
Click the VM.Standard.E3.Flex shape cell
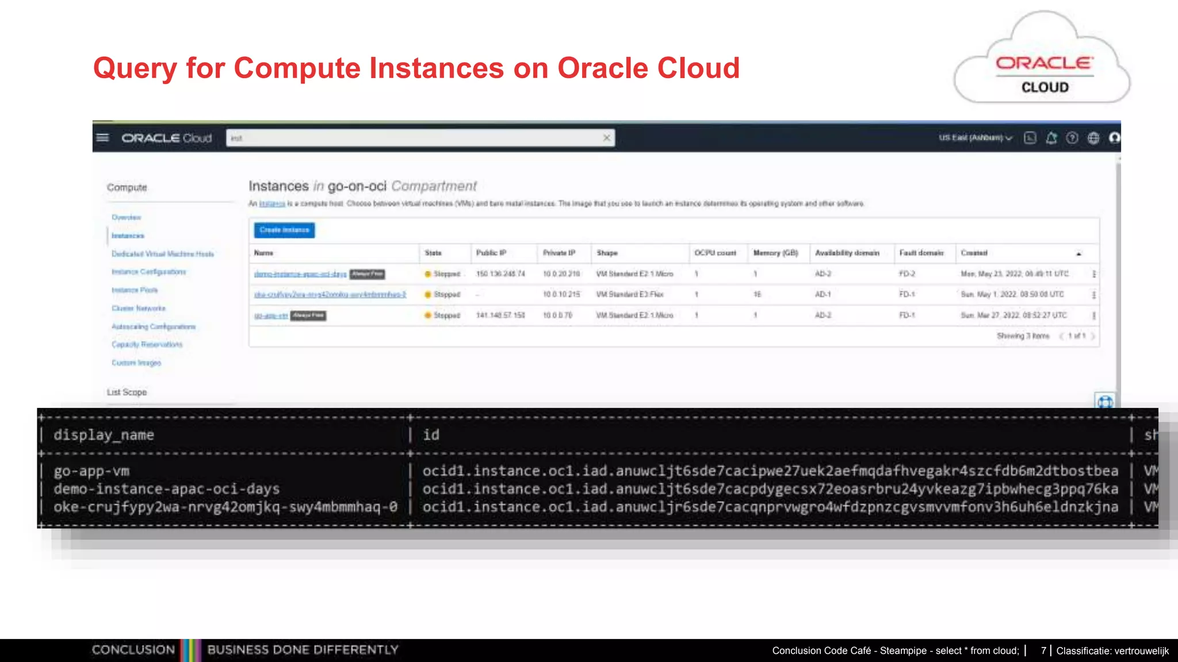630,295
